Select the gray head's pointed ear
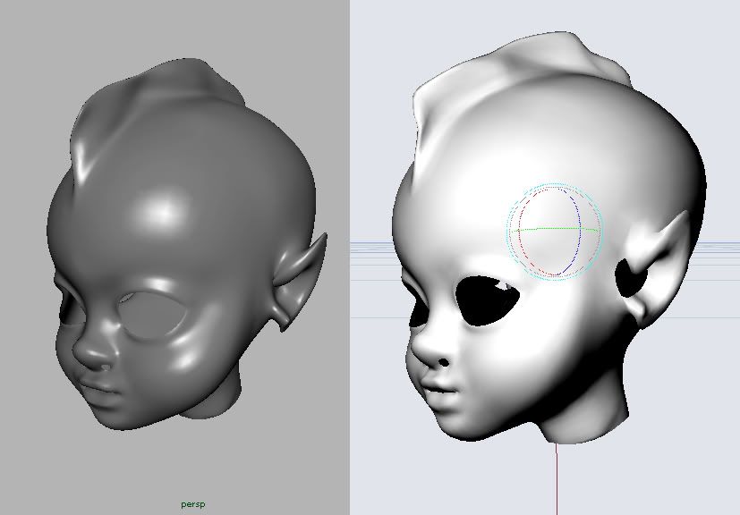Viewport: 740px width, 515px height. pos(299,277)
